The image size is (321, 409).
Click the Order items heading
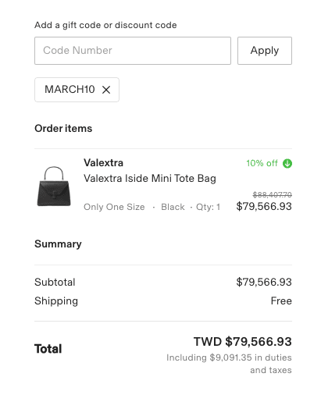(63, 128)
